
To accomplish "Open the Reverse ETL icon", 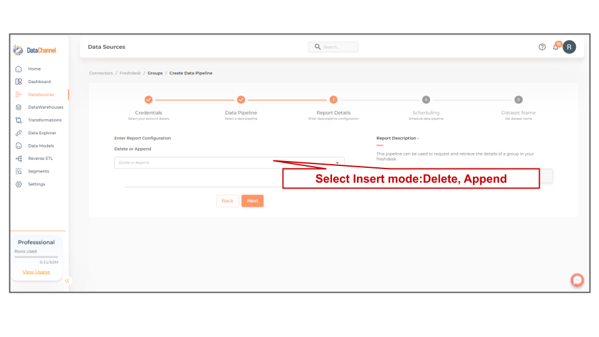I will click(18, 158).
